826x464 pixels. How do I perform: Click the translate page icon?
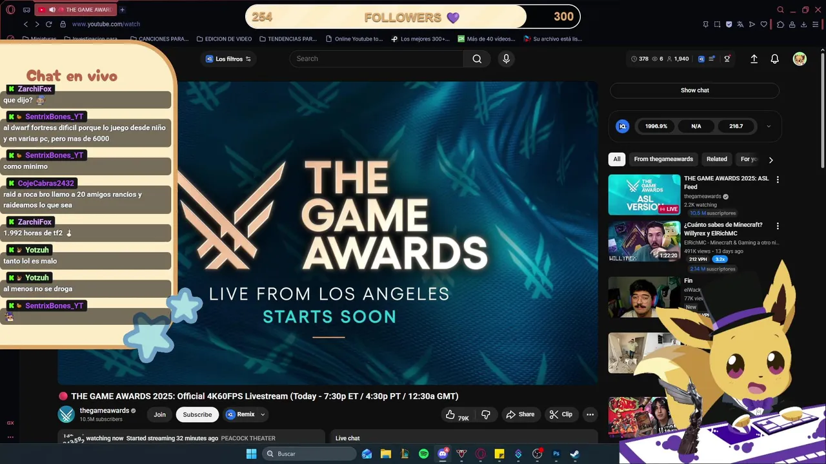[x=740, y=24]
